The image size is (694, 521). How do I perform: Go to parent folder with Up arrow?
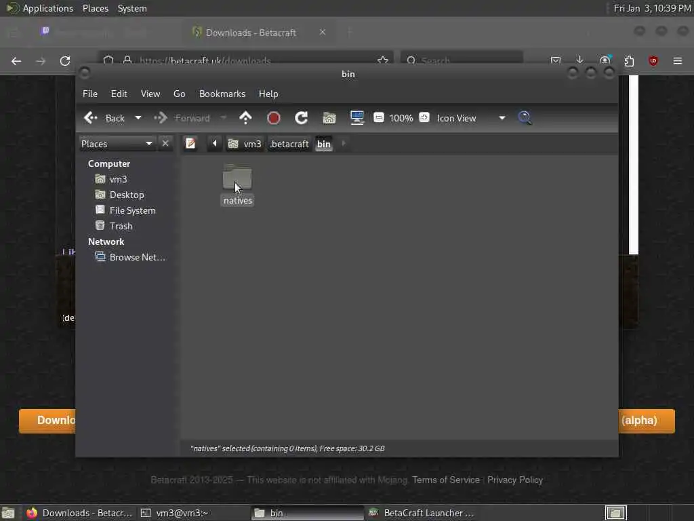click(245, 118)
